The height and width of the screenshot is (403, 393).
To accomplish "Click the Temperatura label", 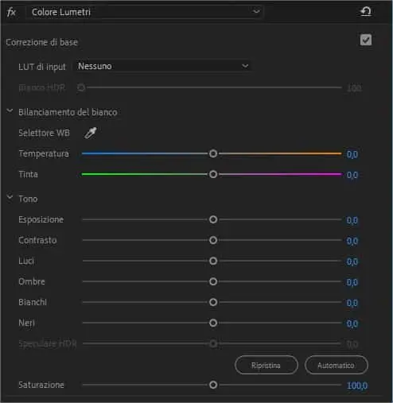I will coord(44,153).
